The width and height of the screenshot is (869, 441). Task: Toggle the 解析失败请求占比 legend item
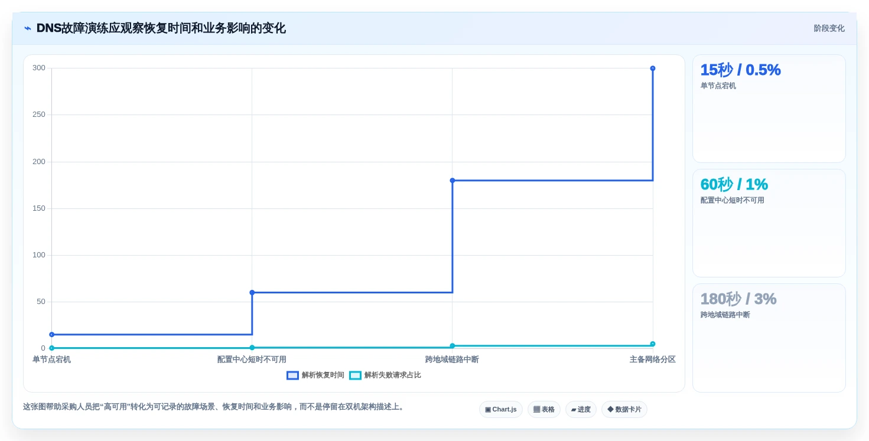pos(385,375)
